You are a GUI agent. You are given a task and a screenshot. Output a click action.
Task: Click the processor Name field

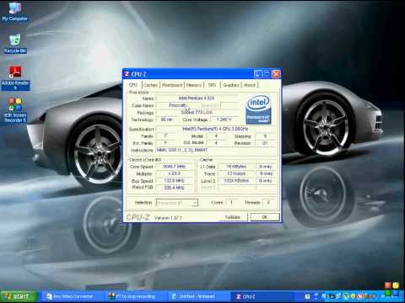click(197, 98)
